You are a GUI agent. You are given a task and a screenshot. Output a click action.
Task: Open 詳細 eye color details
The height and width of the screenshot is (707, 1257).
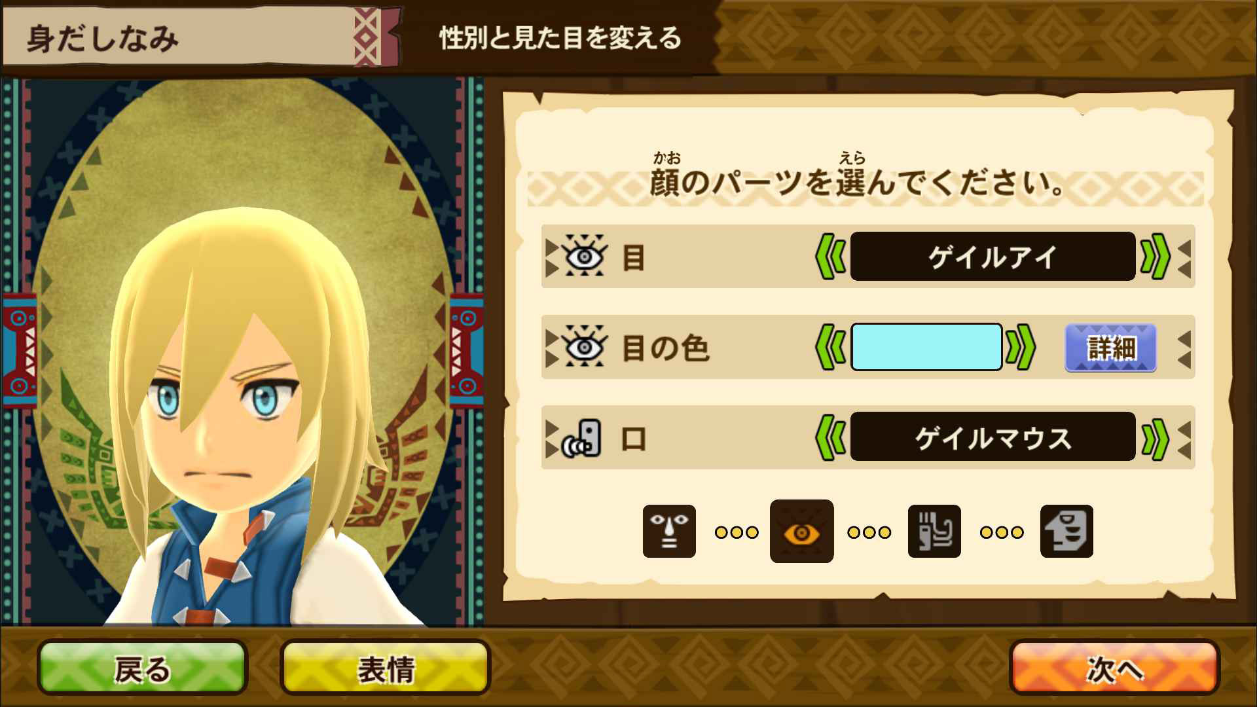click(1110, 348)
